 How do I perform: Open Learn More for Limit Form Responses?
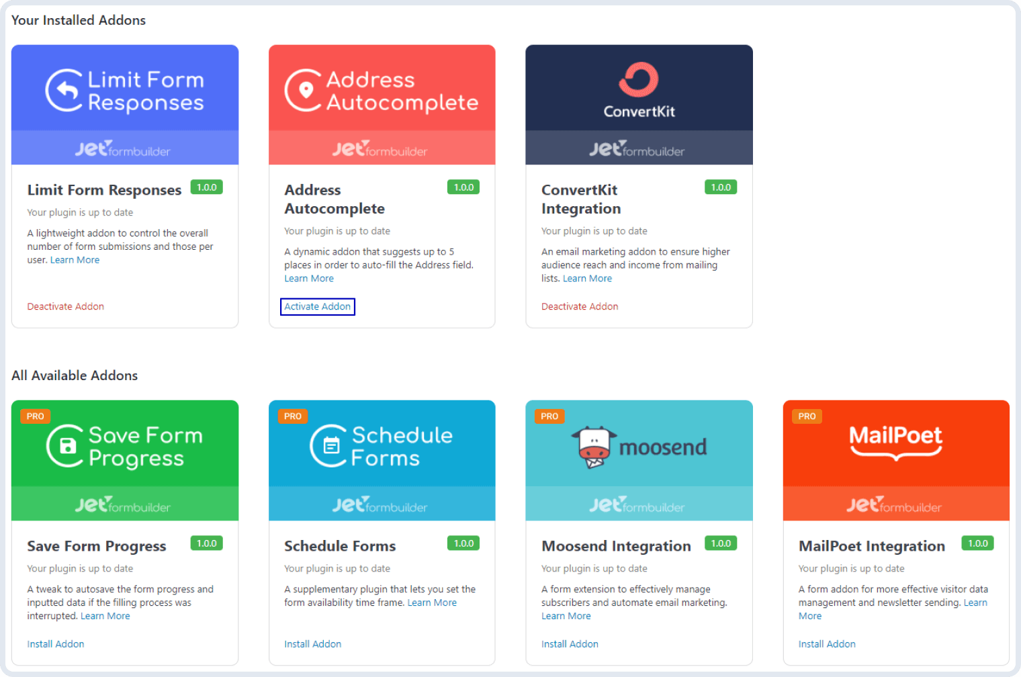75,261
